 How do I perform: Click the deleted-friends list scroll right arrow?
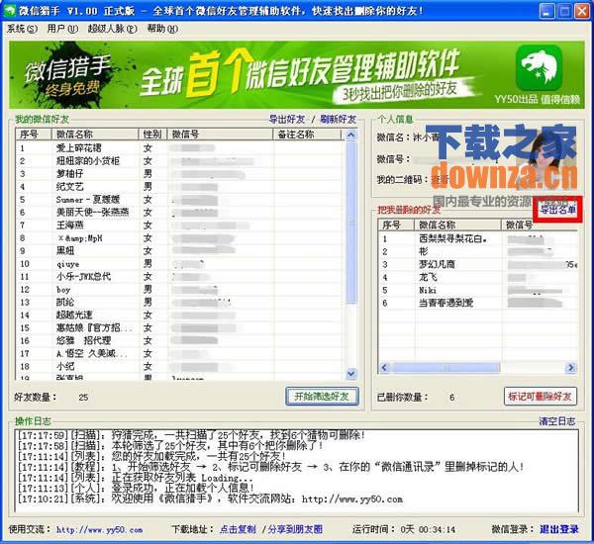[571, 367]
